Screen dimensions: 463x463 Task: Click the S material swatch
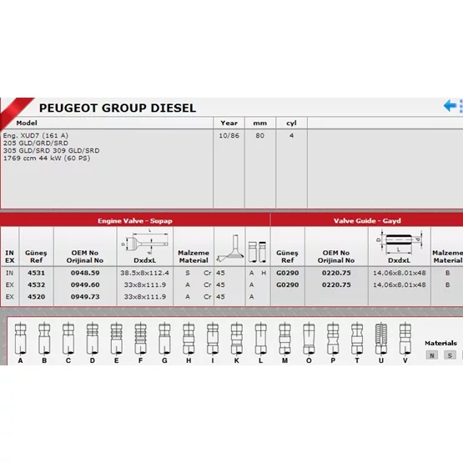click(x=450, y=355)
